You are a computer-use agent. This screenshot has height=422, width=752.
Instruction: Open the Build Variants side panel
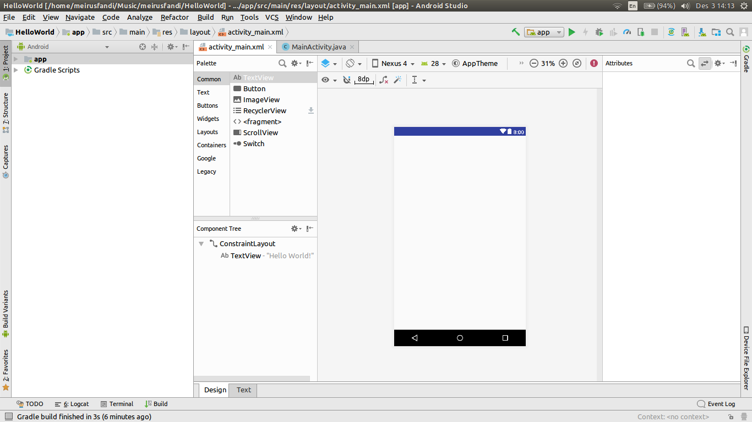[x=6, y=313]
